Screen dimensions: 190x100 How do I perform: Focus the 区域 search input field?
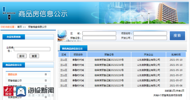point(99,33)
